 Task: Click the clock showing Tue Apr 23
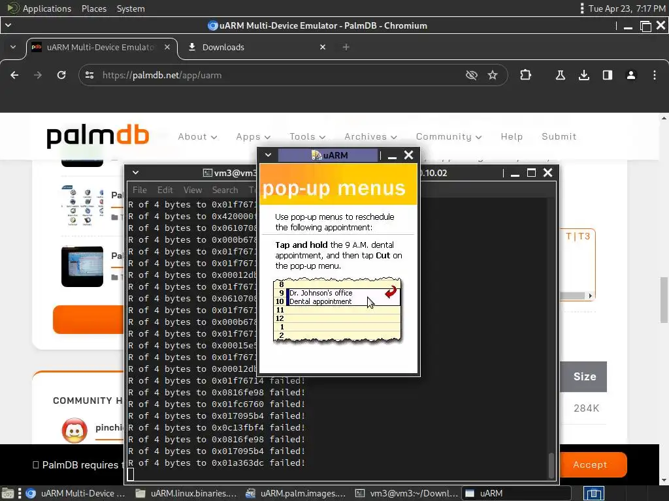627,8
